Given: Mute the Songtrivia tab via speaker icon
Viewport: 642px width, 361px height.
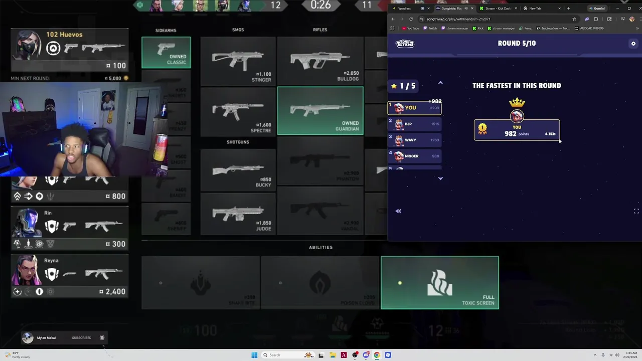Looking at the screenshot, I should point(466,8).
